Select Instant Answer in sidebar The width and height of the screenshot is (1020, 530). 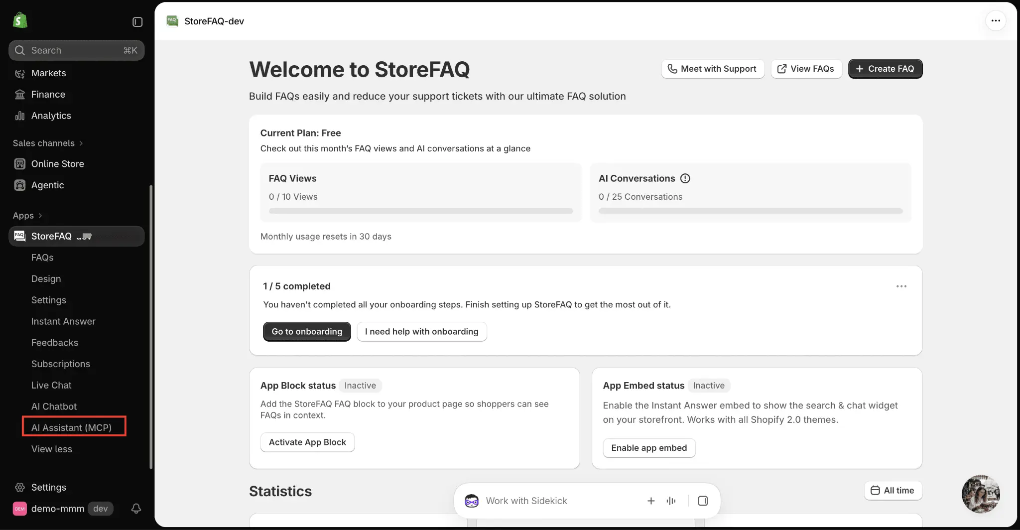[63, 321]
